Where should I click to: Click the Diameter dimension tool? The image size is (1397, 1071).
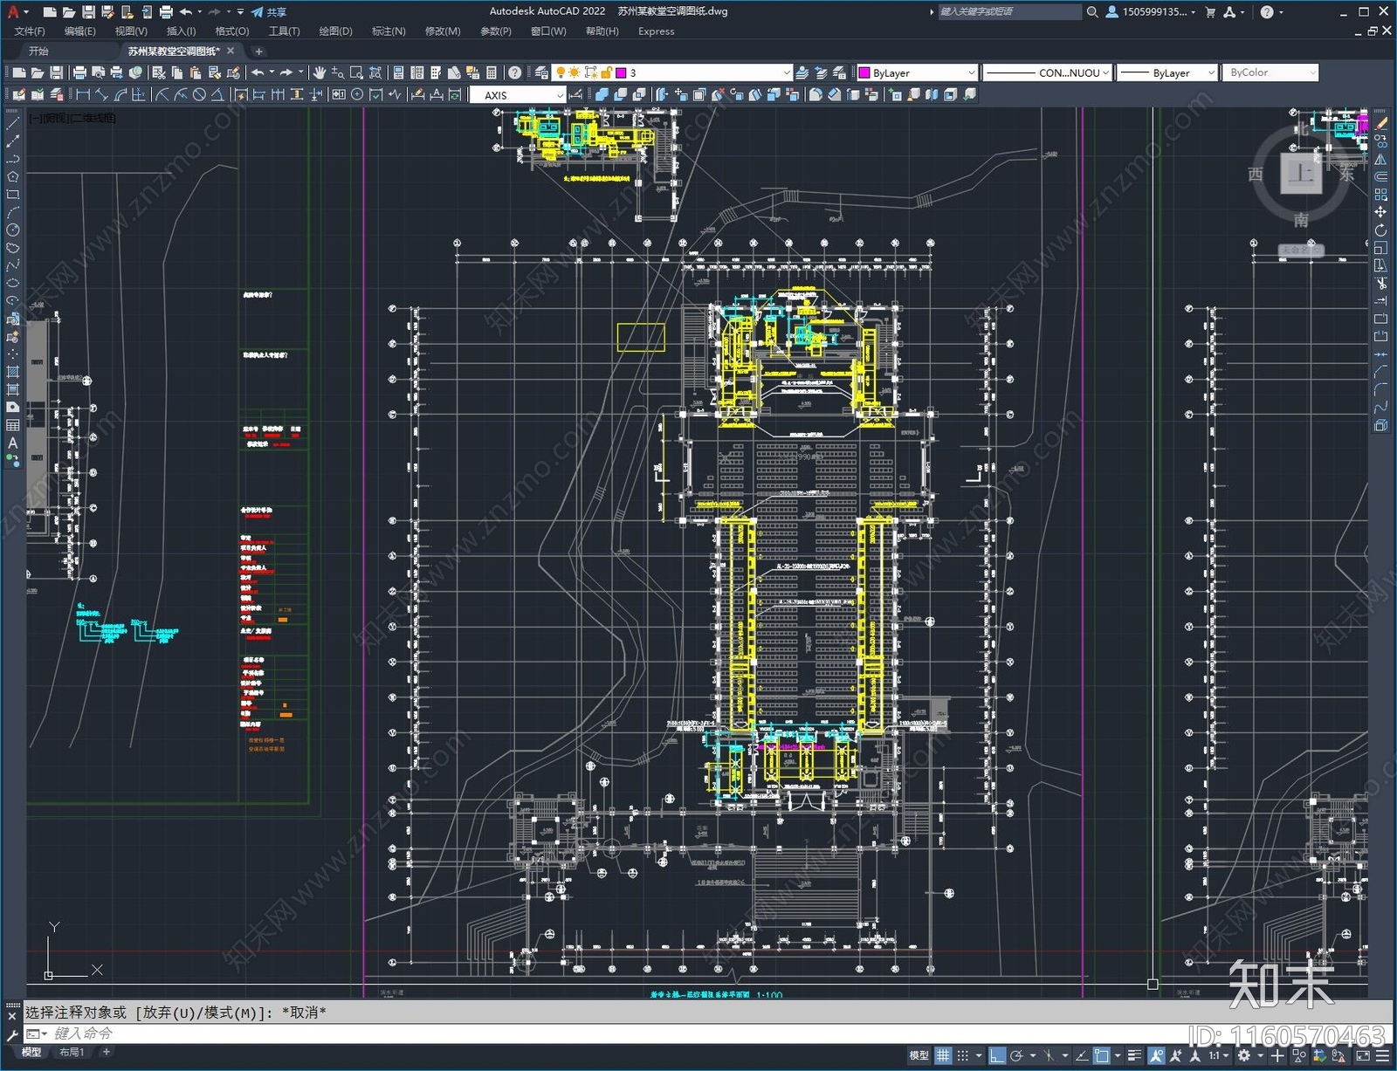pos(200,94)
